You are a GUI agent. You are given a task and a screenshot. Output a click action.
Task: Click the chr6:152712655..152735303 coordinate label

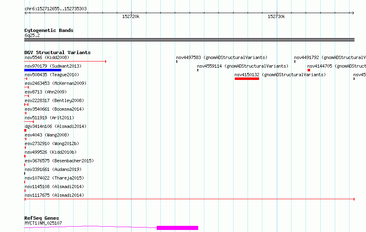pos(56,9)
